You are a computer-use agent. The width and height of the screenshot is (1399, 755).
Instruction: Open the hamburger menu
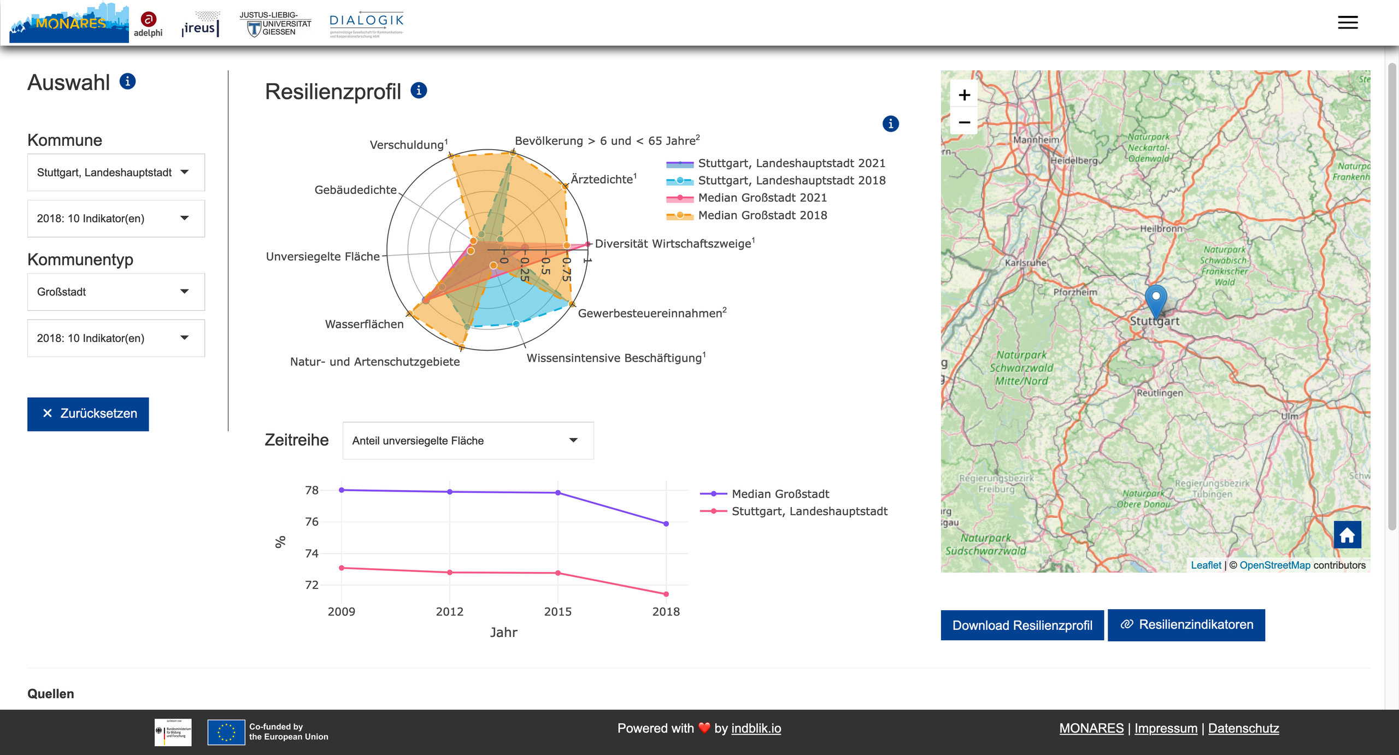1347,22
